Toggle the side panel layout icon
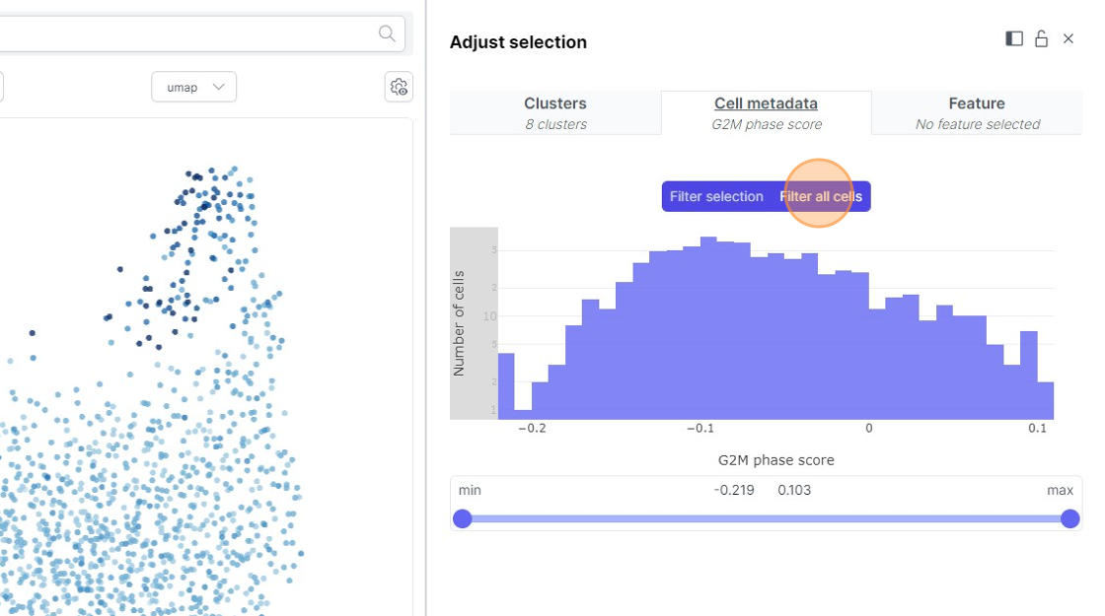 (x=1014, y=38)
